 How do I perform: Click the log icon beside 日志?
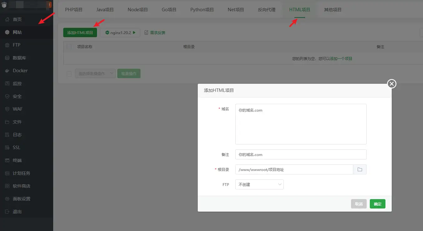tap(7, 135)
